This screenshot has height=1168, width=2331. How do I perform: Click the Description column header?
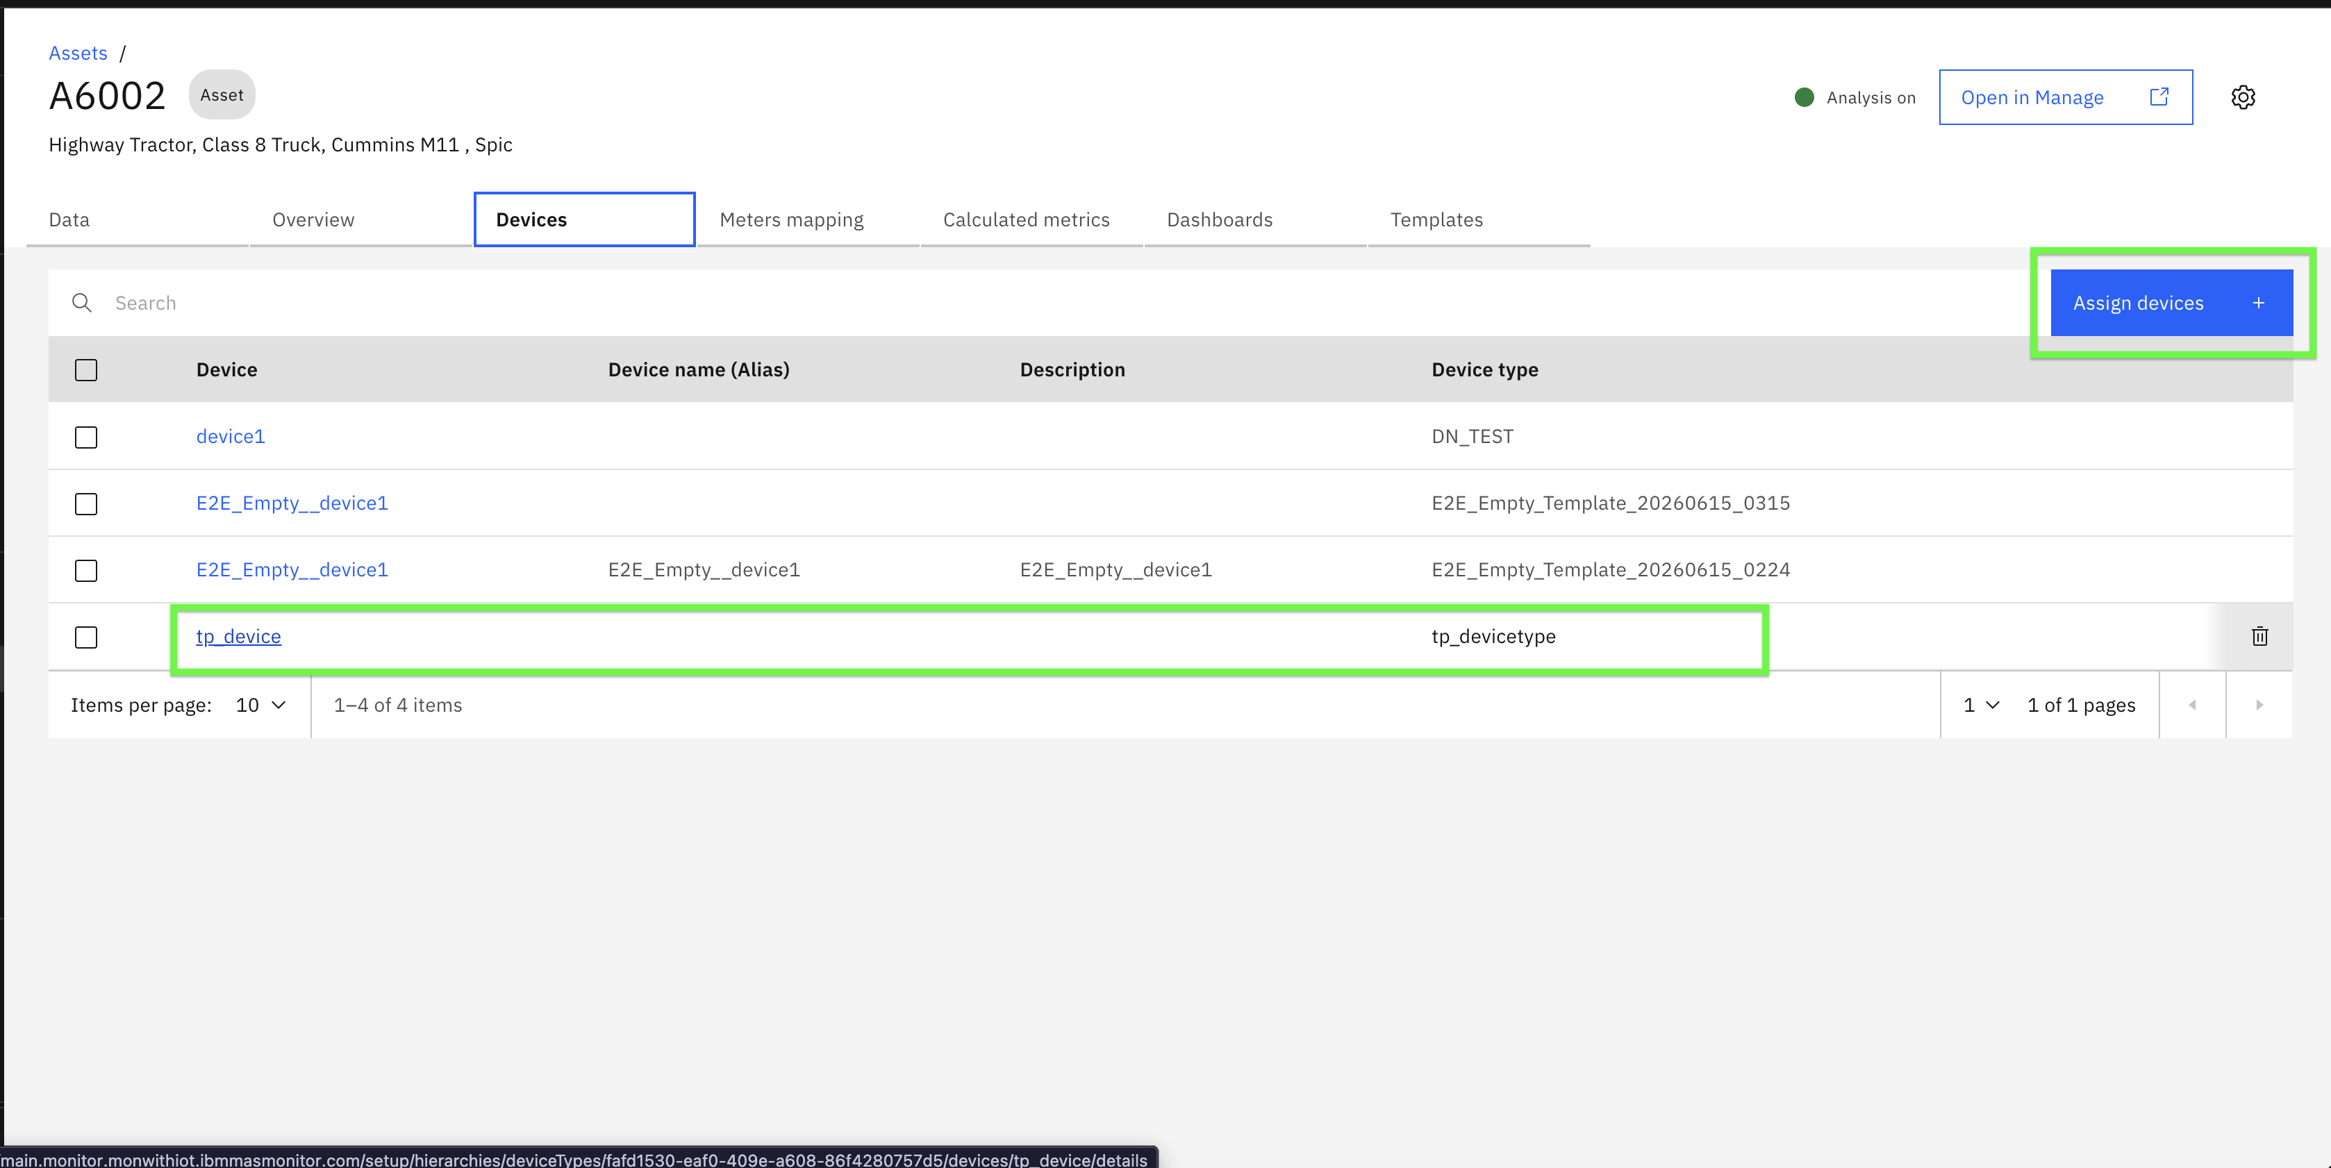click(1072, 370)
